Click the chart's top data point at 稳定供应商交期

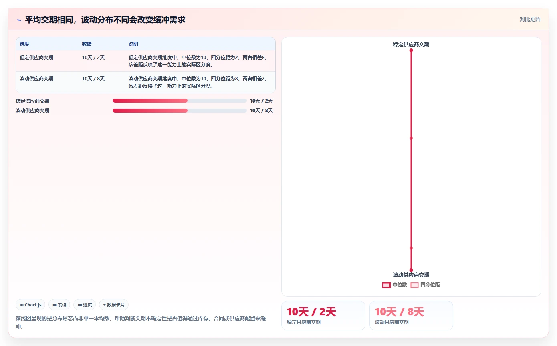[411, 50]
